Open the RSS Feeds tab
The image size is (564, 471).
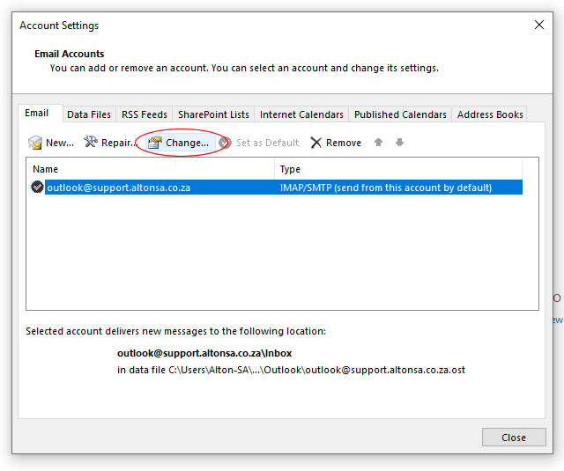click(x=145, y=114)
